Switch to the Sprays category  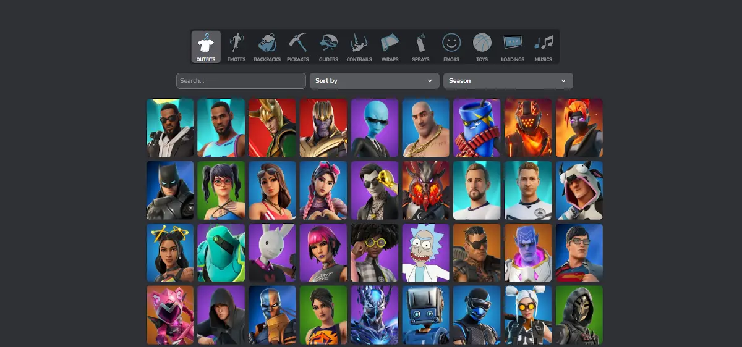420,47
